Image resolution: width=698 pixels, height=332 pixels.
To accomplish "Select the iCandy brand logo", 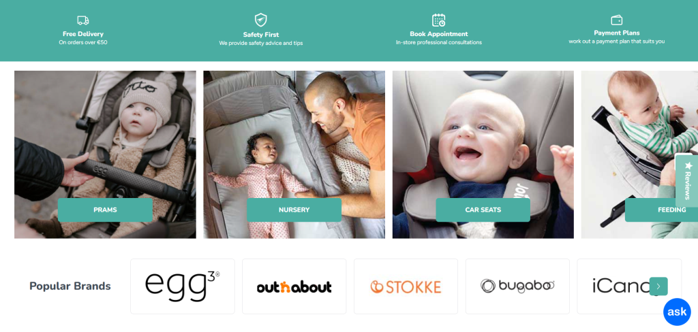I will point(623,286).
